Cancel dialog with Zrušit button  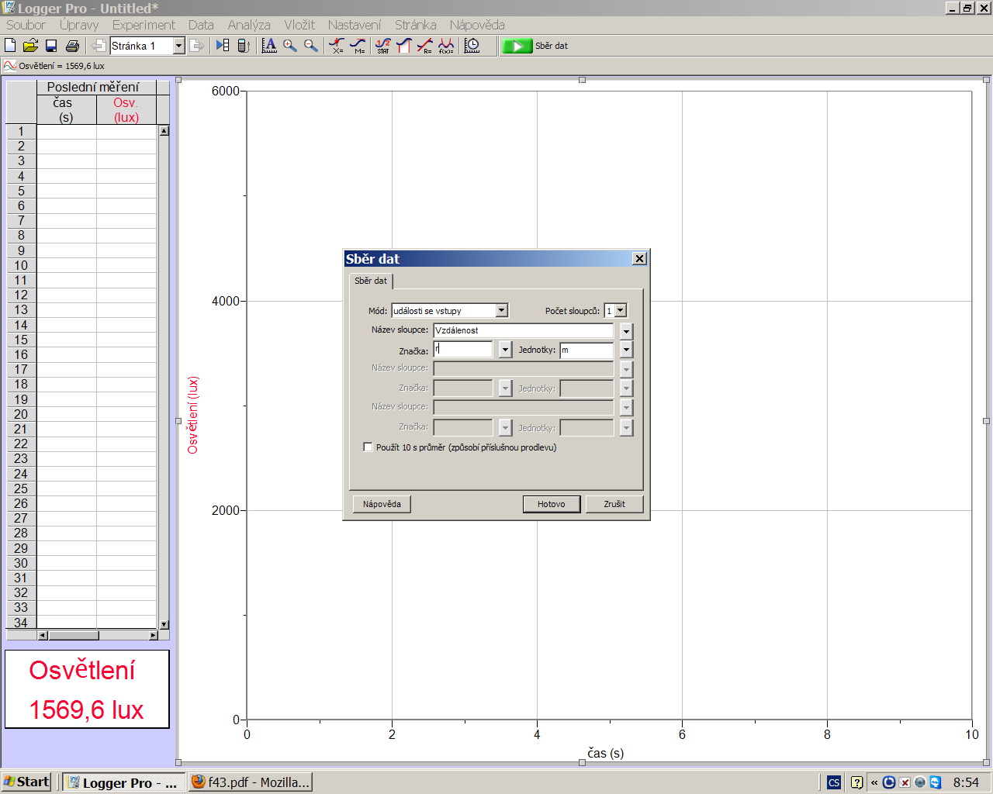[614, 504]
